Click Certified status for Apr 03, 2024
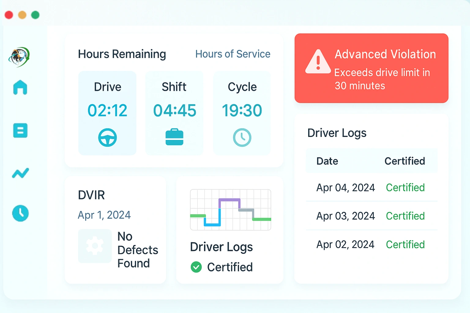 point(405,216)
